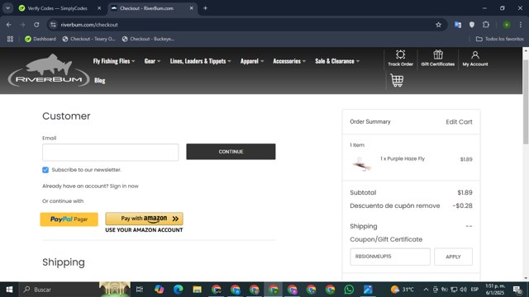Open weather widget showing 31°C
Image resolution: width=529 pixels, height=297 pixels.
[x=403, y=290]
